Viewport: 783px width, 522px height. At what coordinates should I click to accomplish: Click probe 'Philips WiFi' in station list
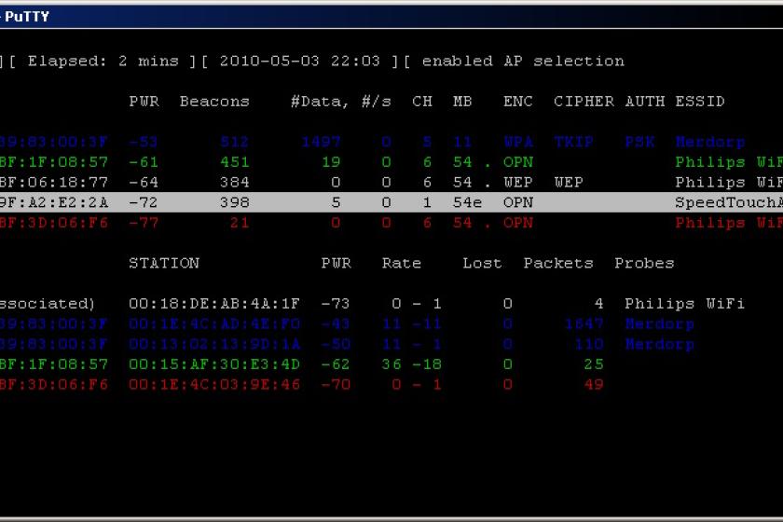684,304
